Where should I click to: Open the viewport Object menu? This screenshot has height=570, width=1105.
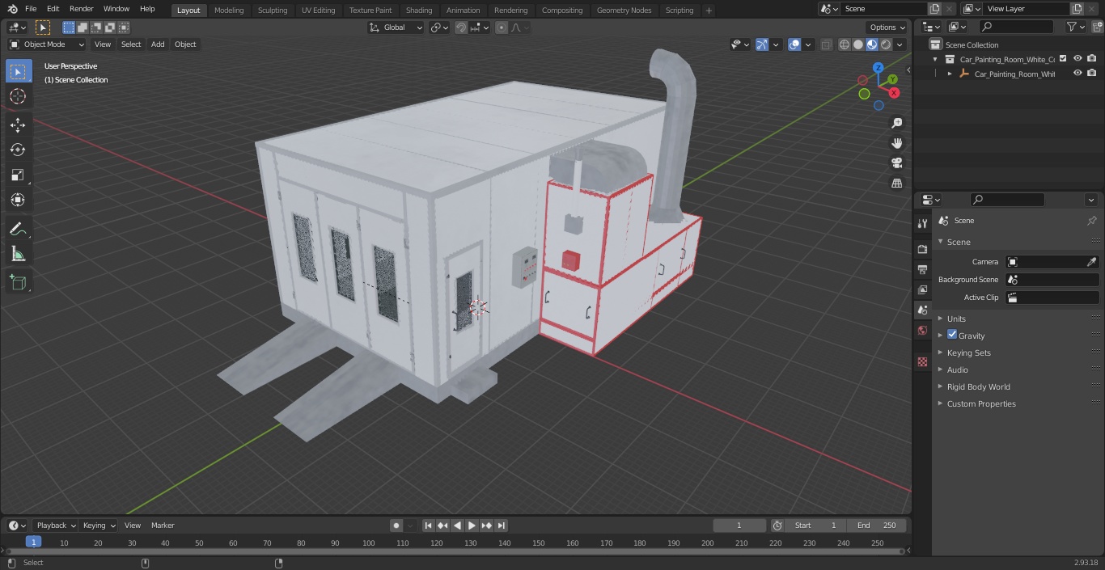[185, 44]
